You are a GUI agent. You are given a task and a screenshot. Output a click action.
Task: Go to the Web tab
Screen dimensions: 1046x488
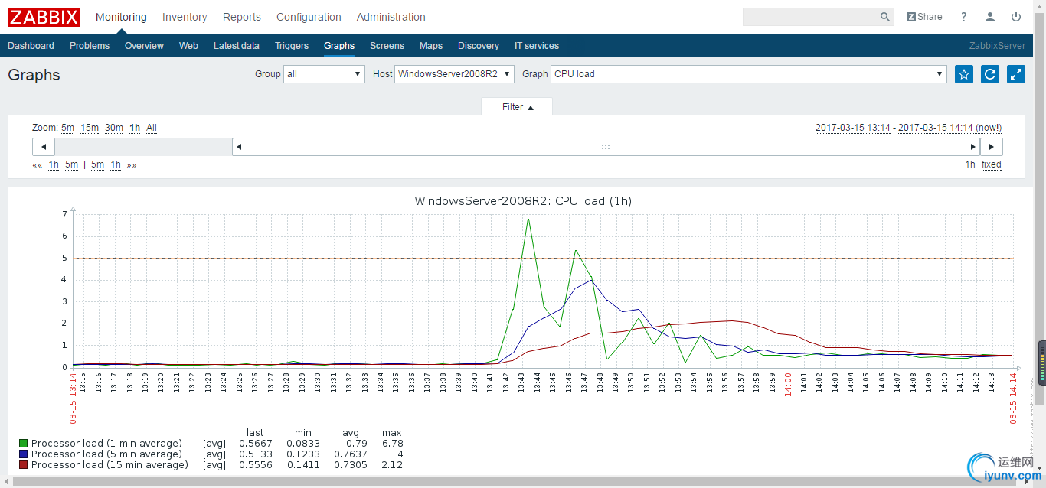(188, 46)
